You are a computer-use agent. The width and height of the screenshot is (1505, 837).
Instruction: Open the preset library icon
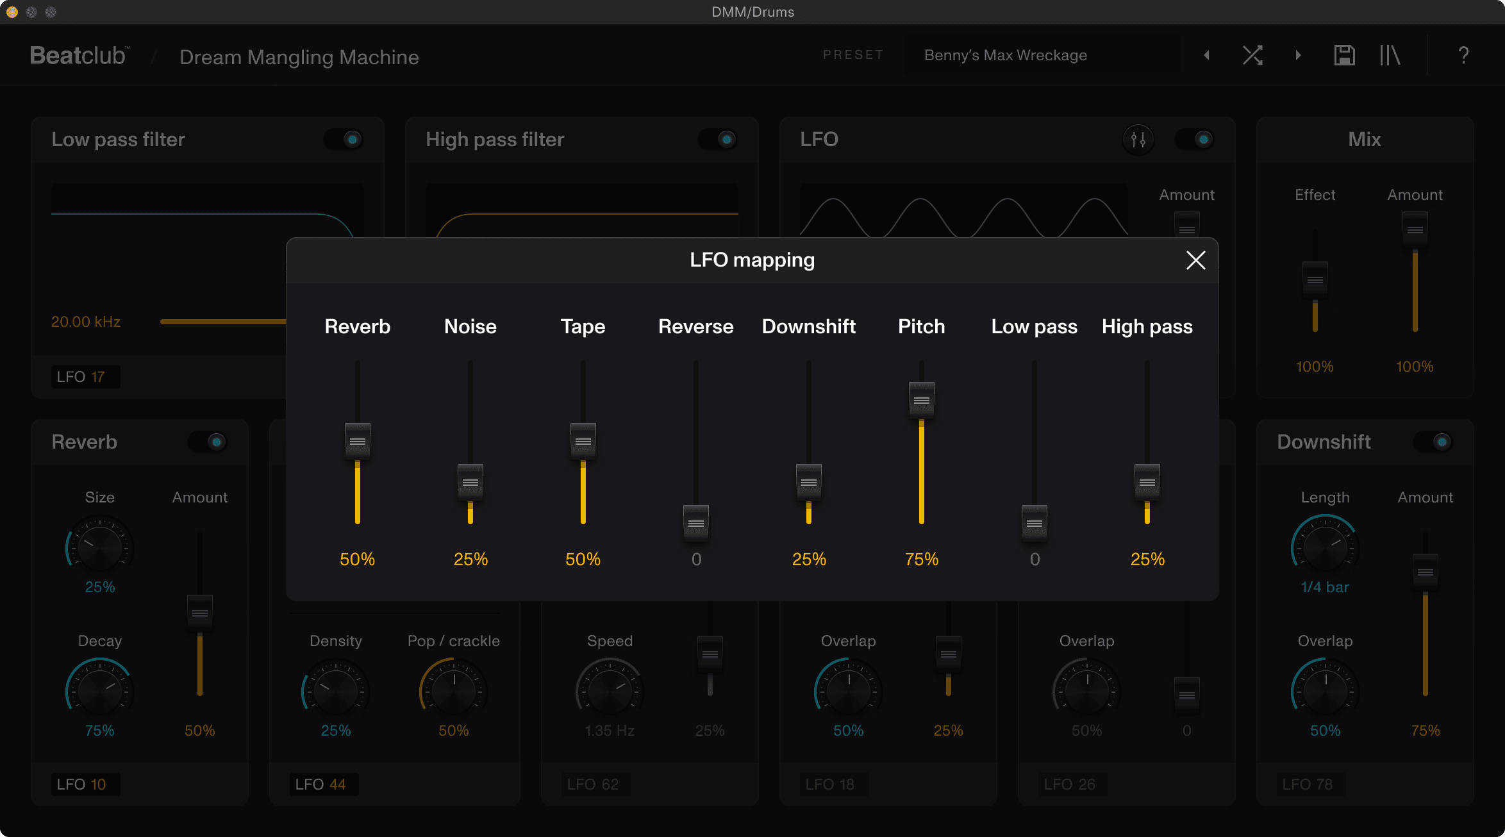click(x=1390, y=55)
